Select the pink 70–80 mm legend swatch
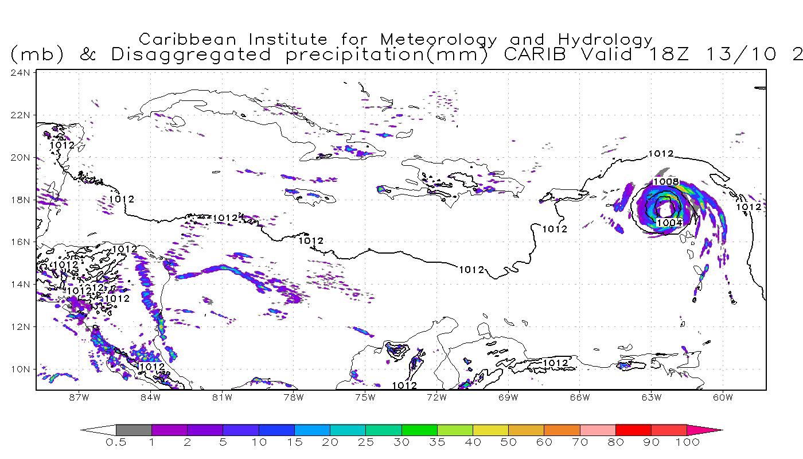Image resolution: width=803 pixels, height=459 pixels. tap(598, 430)
